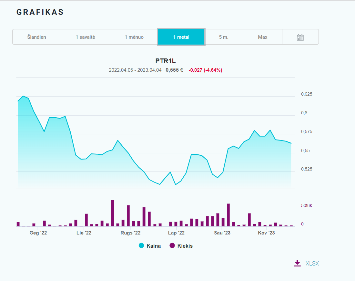
Task: Click the Geg '22 axis marker
Action: pos(38,233)
